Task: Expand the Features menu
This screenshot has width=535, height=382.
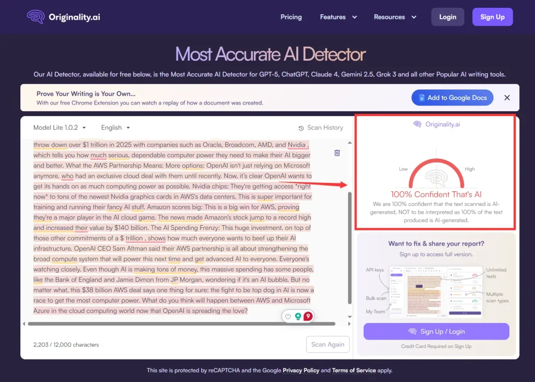Action: click(x=338, y=17)
